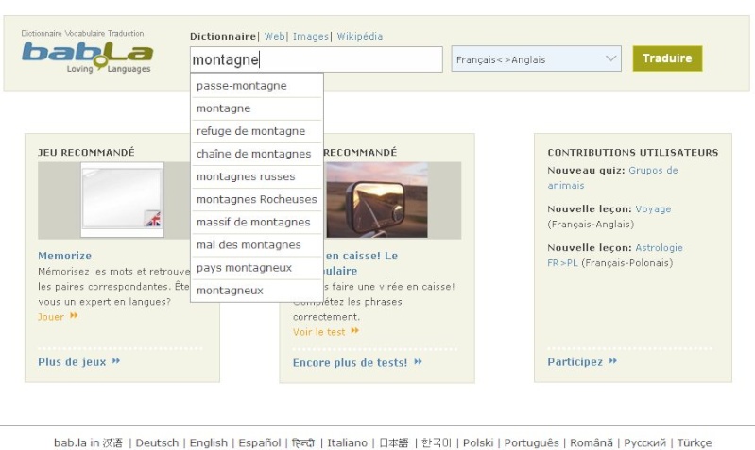This screenshot has width=755, height=450.
Task: Switch site language to Italiano
Action: click(x=347, y=442)
